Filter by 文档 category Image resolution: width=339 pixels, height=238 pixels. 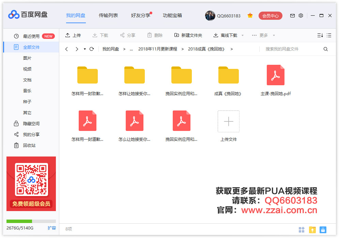[x=27, y=80]
